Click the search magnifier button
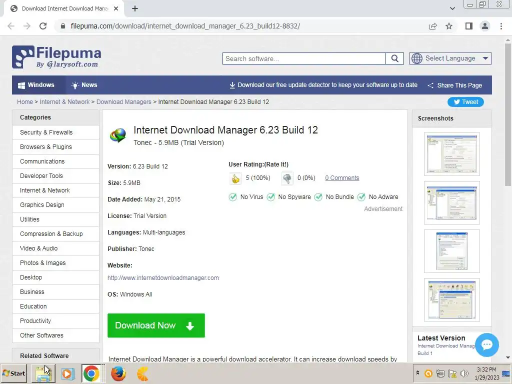Image resolution: width=512 pixels, height=384 pixels. click(x=395, y=58)
